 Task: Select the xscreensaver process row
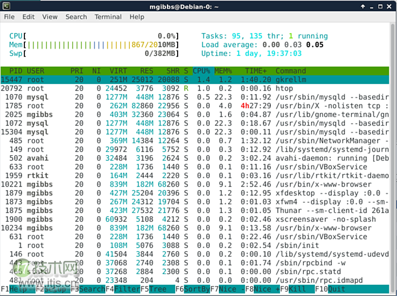click(x=195, y=219)
